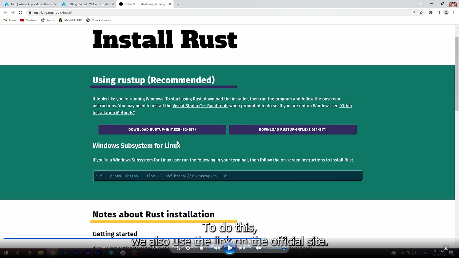The width and height of the screenshot is (459, 258).
Task: Toggle repeat in the media player
Action: 188,248
